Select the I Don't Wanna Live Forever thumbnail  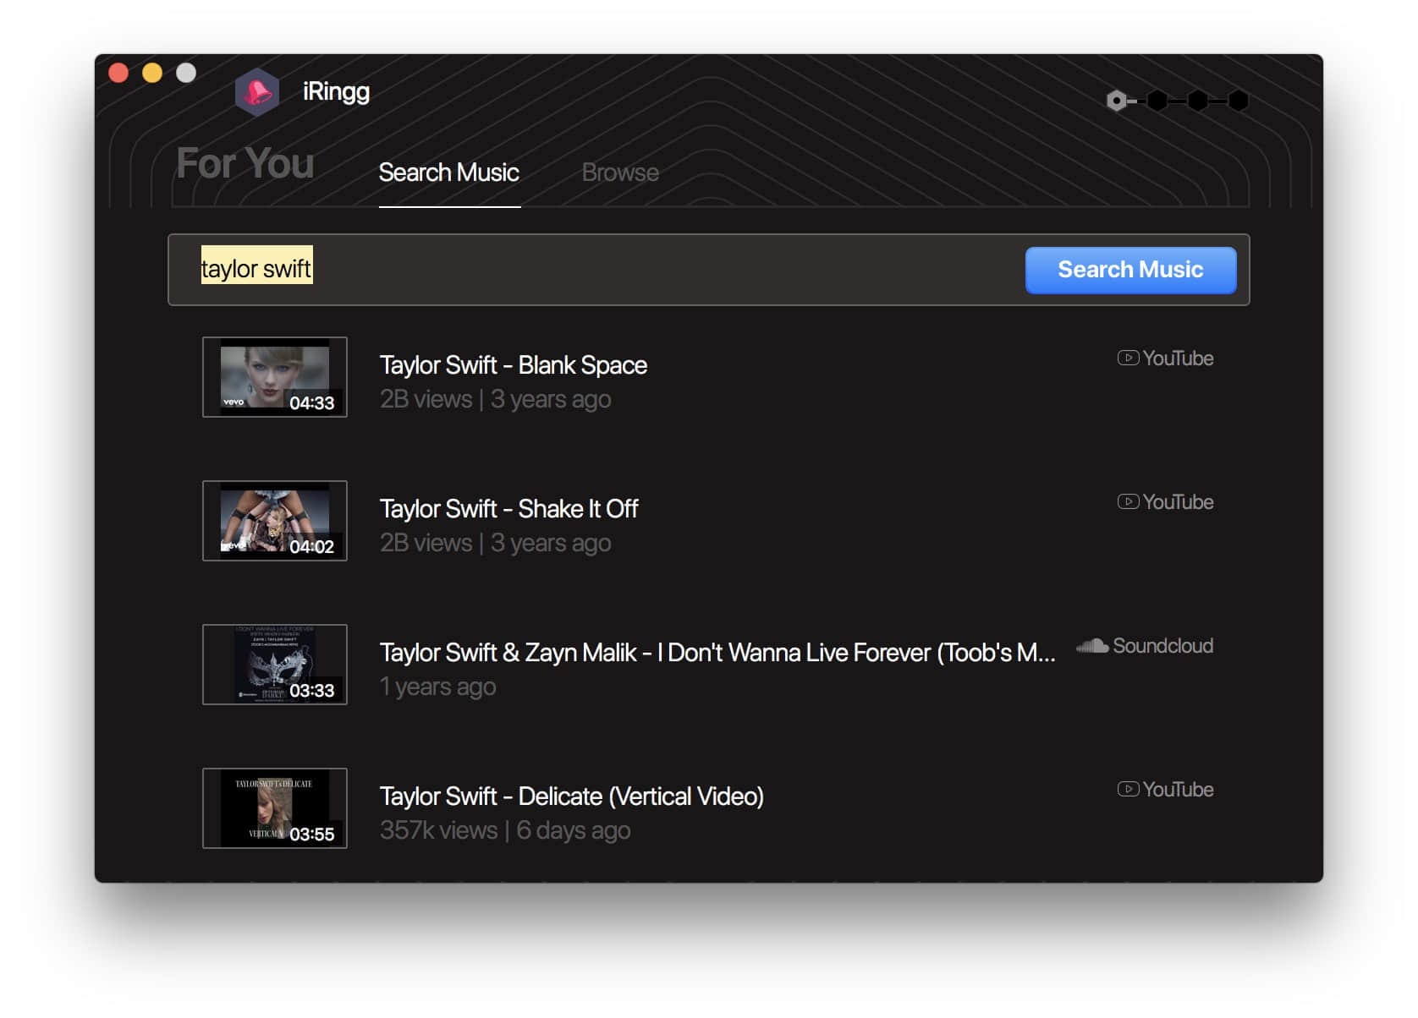click(x=275, y=665)
